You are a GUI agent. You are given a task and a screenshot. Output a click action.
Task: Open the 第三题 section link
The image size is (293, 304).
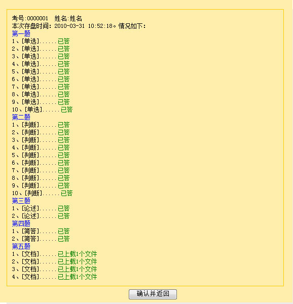click(21, 201)
